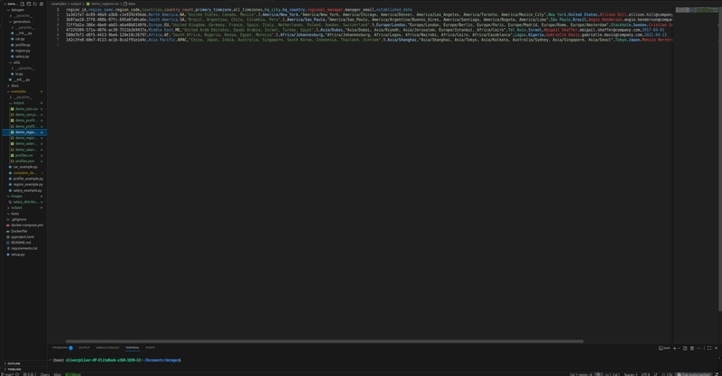Click the new terminal plus icon
This screenshot has height=376, width=722.
click(674, 348)
